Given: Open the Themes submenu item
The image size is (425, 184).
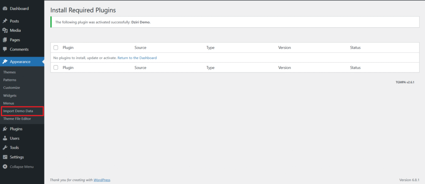Looking at the screenshot, I should point(10,72).
